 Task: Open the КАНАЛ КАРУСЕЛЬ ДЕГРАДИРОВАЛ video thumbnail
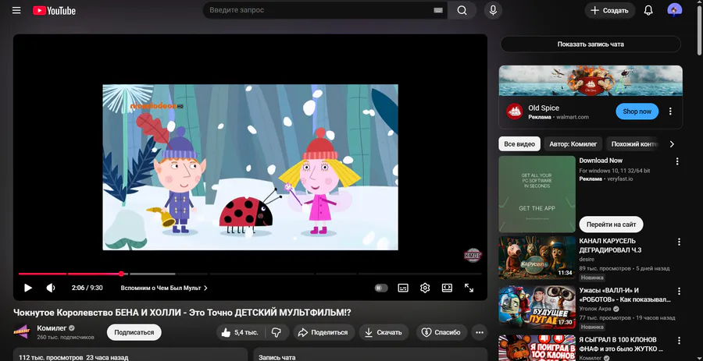tap(537, 257)
